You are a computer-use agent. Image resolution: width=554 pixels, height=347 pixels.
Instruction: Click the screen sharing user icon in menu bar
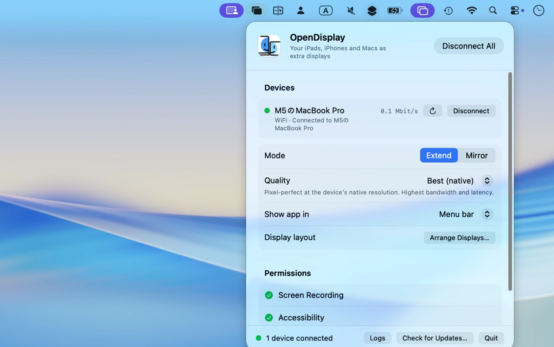click(x=232, y=10)
